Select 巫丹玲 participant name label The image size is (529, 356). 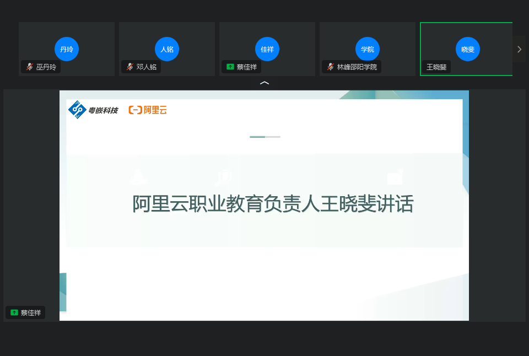click(x=46, y=67)
